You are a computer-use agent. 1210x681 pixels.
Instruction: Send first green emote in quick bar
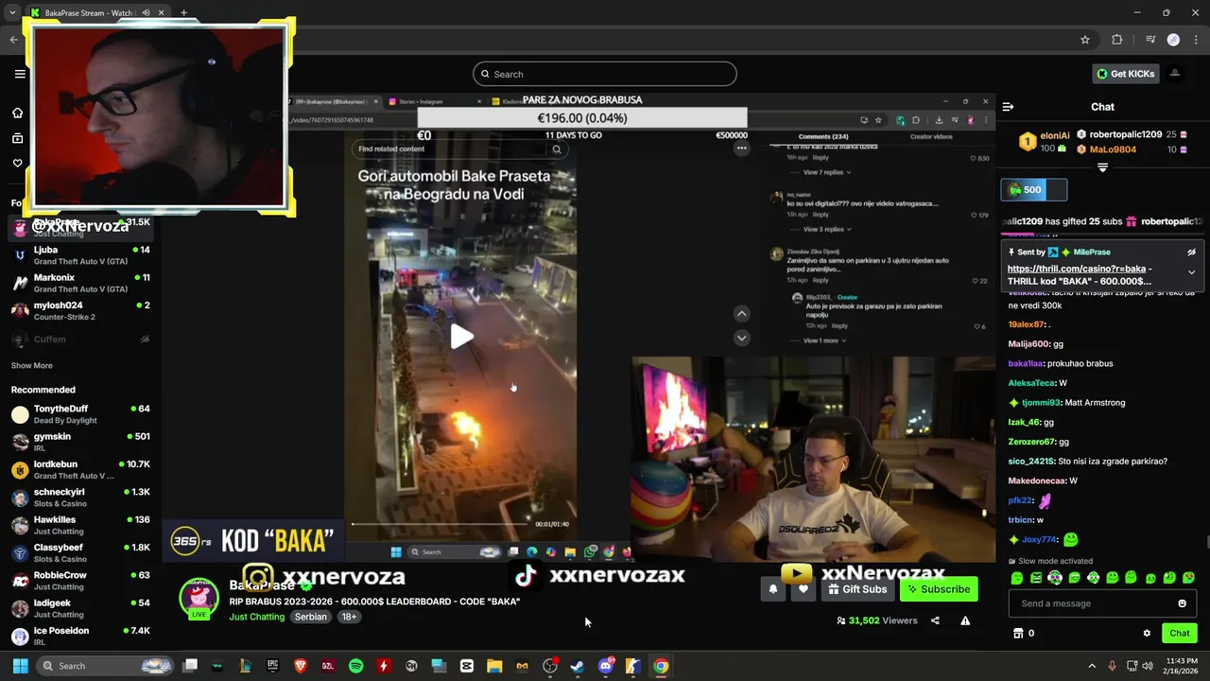coord(1017,578)
